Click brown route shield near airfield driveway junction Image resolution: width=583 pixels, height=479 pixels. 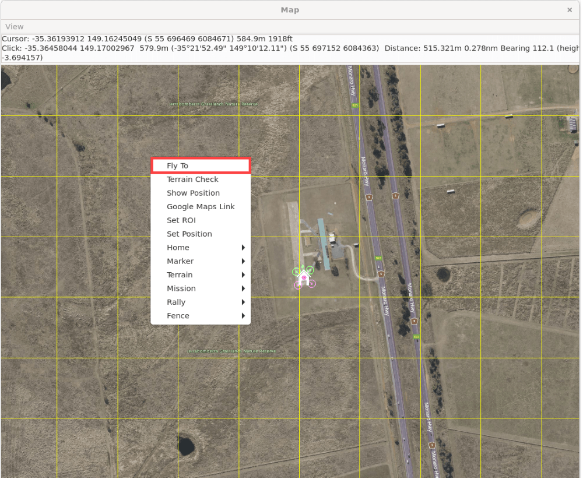coord(381,273)
